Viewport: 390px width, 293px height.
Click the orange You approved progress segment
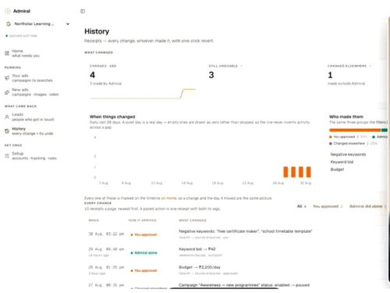[x=355, y=130]
